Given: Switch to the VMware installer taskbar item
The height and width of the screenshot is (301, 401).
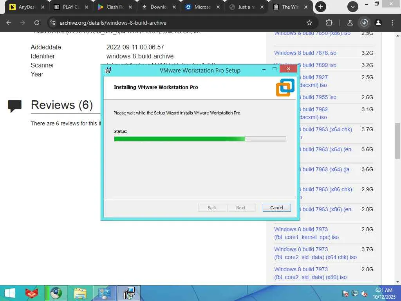Looking at the screenshot, I should [x=129, y=293].
